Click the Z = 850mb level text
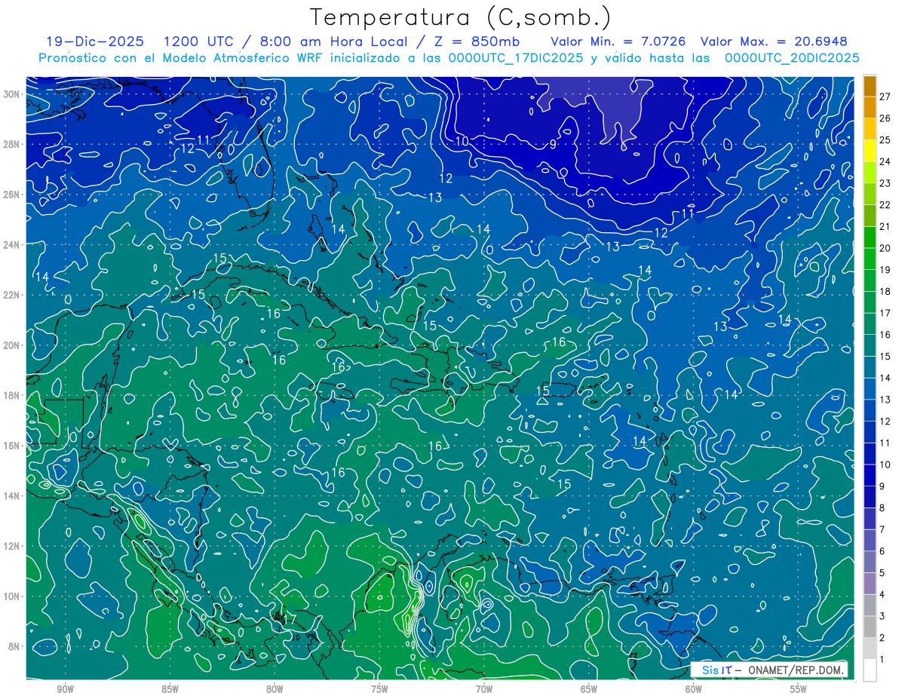The width and height of the screenshot is (905, 699). click(477, 41)
